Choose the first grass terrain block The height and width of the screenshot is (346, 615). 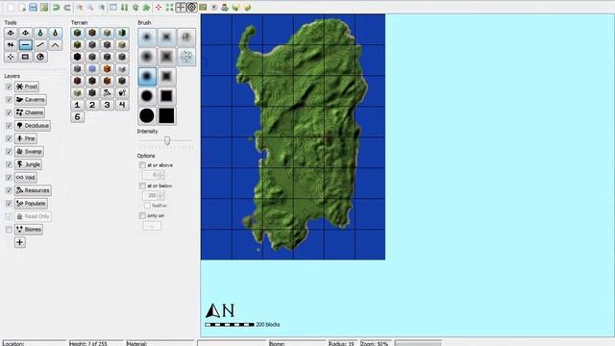(x=77, y=33)
